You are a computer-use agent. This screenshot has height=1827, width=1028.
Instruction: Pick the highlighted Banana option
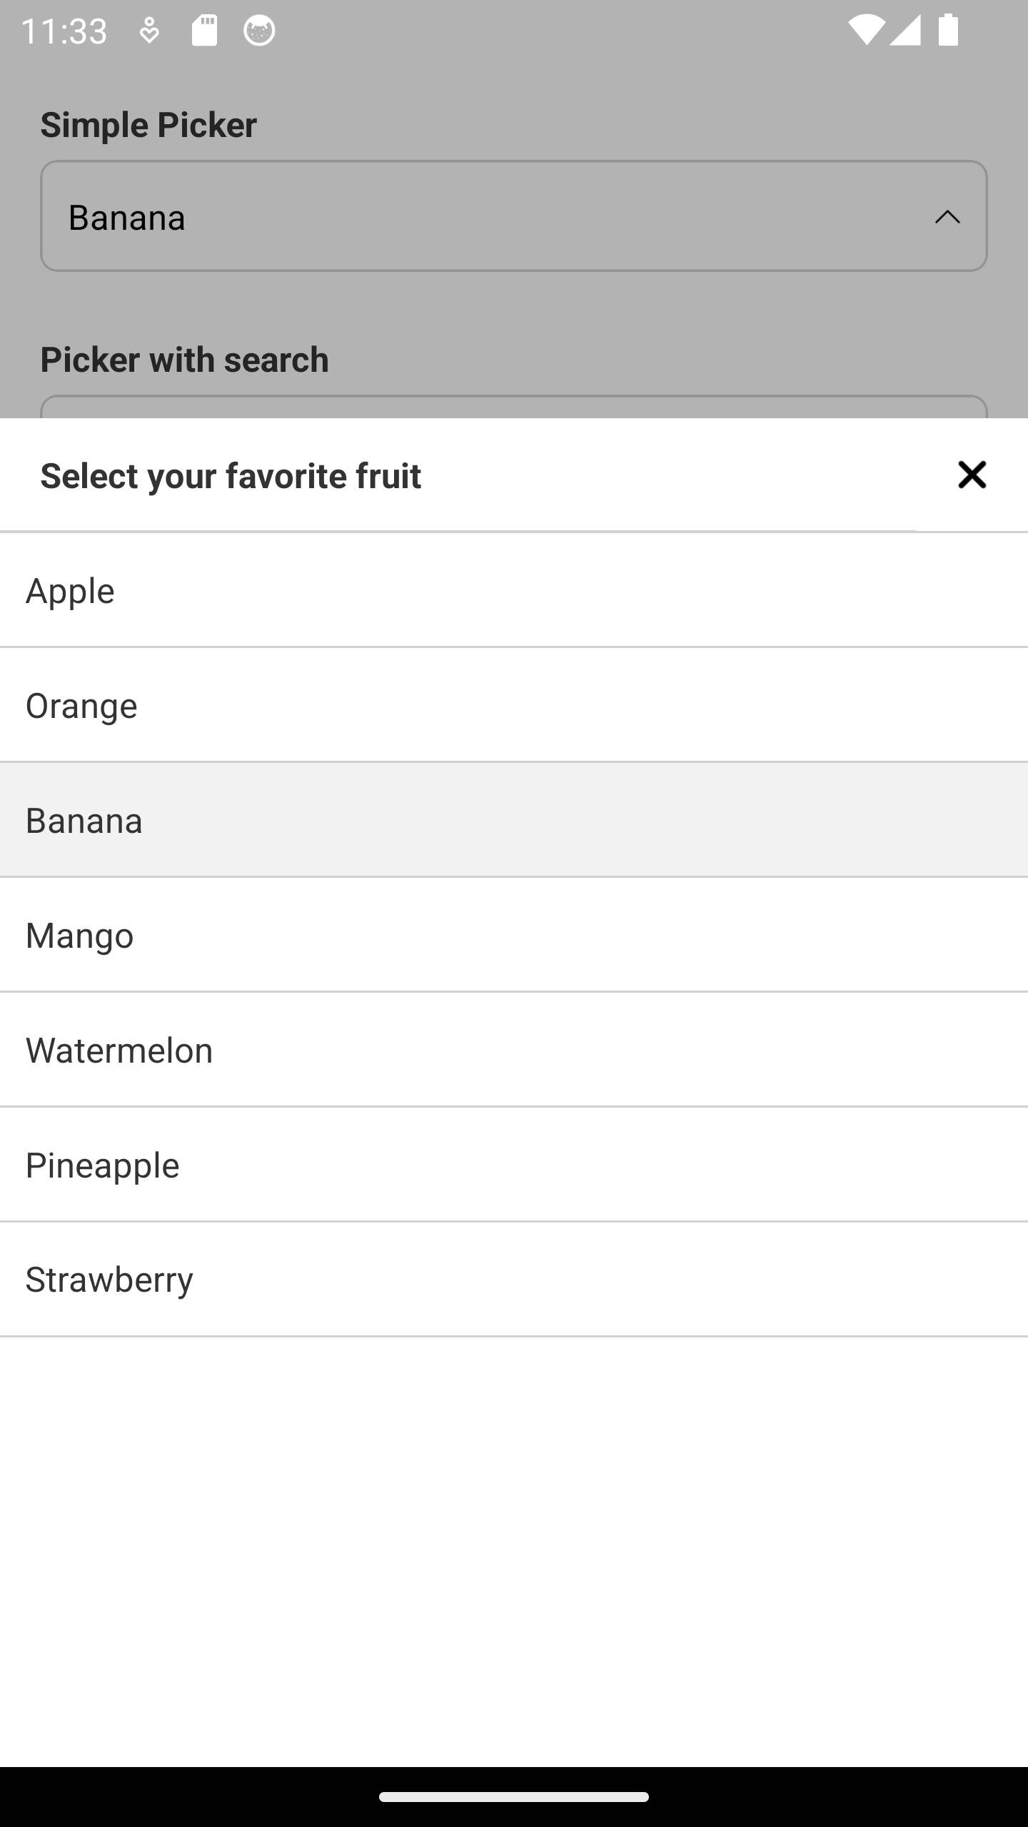[x=514, y=821]
